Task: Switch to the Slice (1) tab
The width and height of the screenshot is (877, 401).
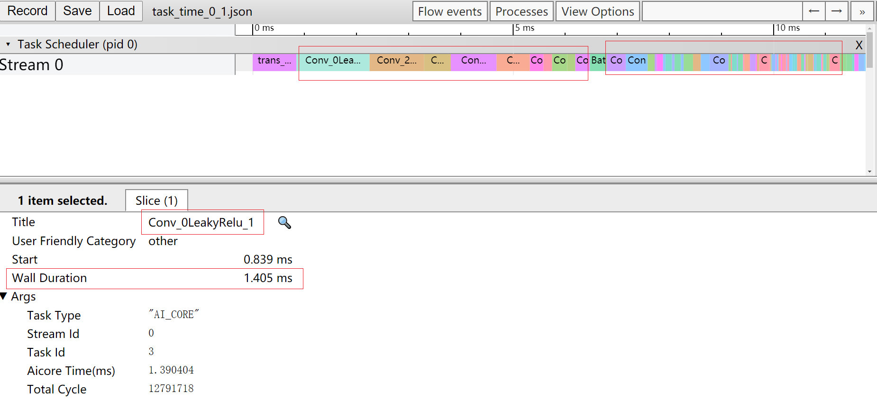Action: (x=156, y=200)
